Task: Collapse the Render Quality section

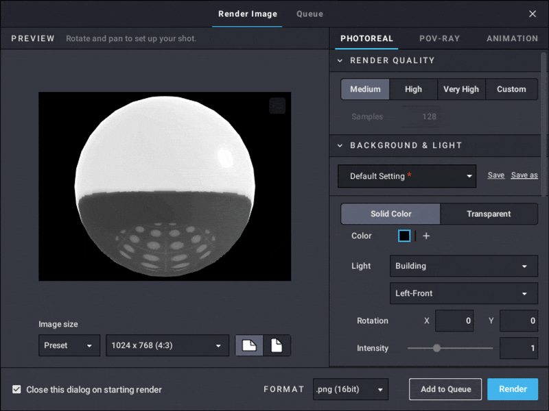Action: point(339,60)
